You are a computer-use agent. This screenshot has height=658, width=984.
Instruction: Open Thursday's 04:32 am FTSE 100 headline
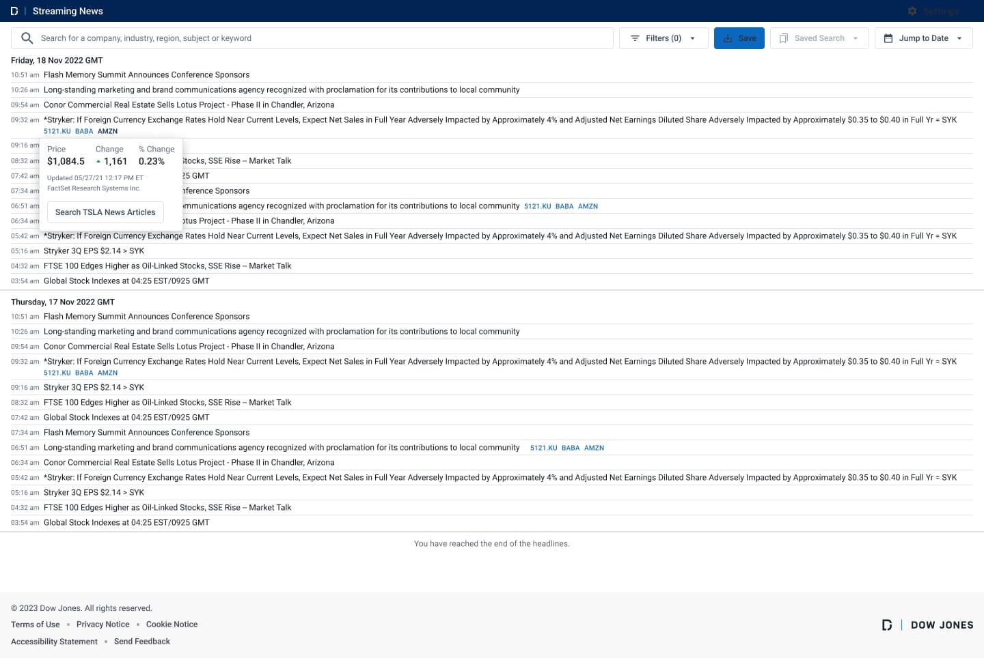click(x=167, y=508)
